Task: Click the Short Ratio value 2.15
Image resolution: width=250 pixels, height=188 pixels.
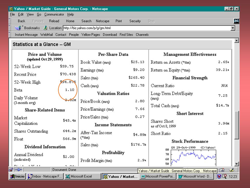Action: click(x=223, y=133)
